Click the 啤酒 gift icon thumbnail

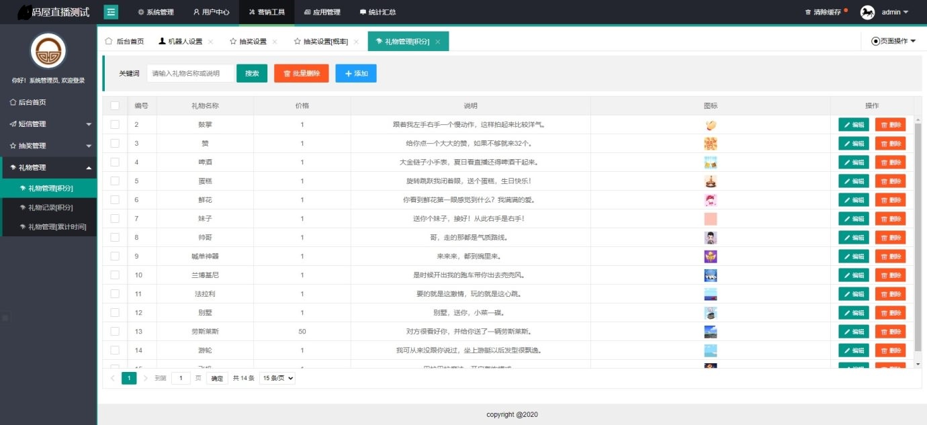click(711, 162)
